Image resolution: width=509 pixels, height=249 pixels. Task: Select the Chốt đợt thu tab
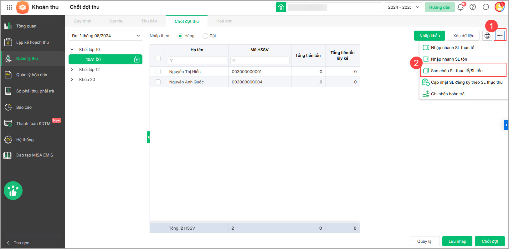point(187,21)
